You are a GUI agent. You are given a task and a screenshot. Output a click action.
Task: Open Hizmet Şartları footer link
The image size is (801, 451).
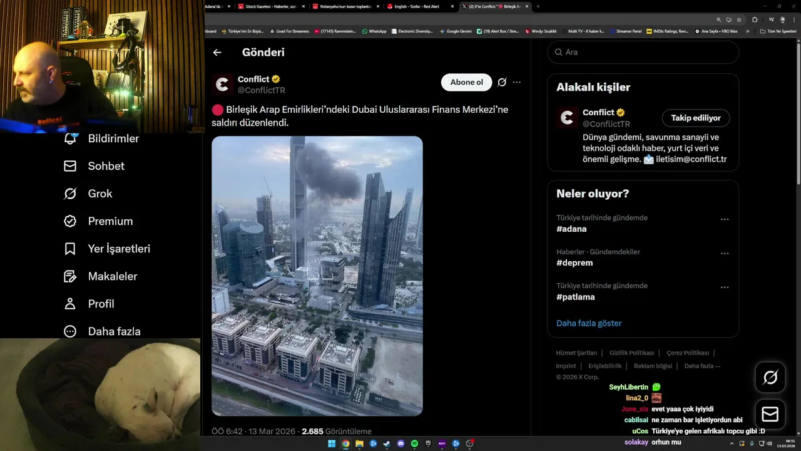576,353
